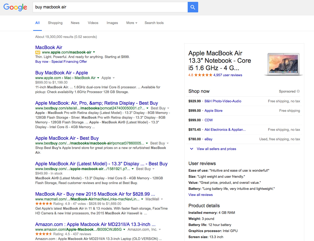Switch to the News tab
The width and height of the screenshot is (314, 241).
(75, 23)
